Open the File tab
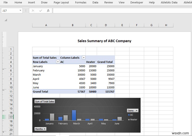 point(6,2)
